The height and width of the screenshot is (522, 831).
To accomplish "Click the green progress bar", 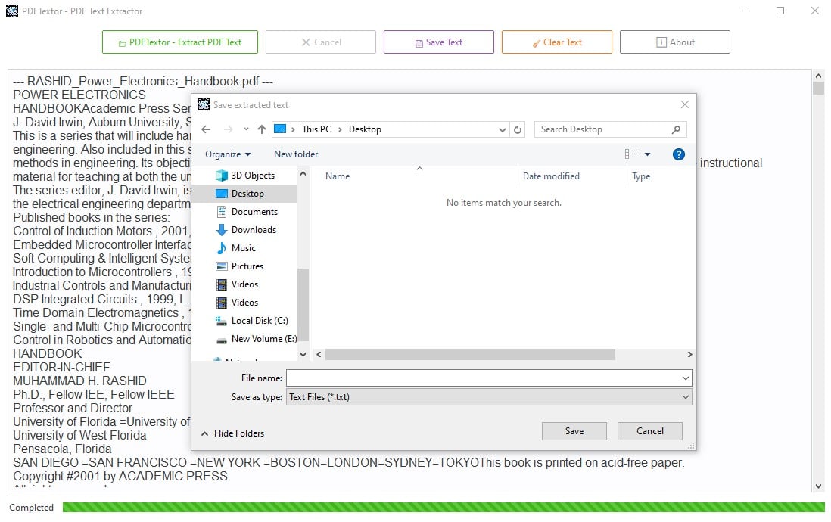I will click(x=444, y=507).
